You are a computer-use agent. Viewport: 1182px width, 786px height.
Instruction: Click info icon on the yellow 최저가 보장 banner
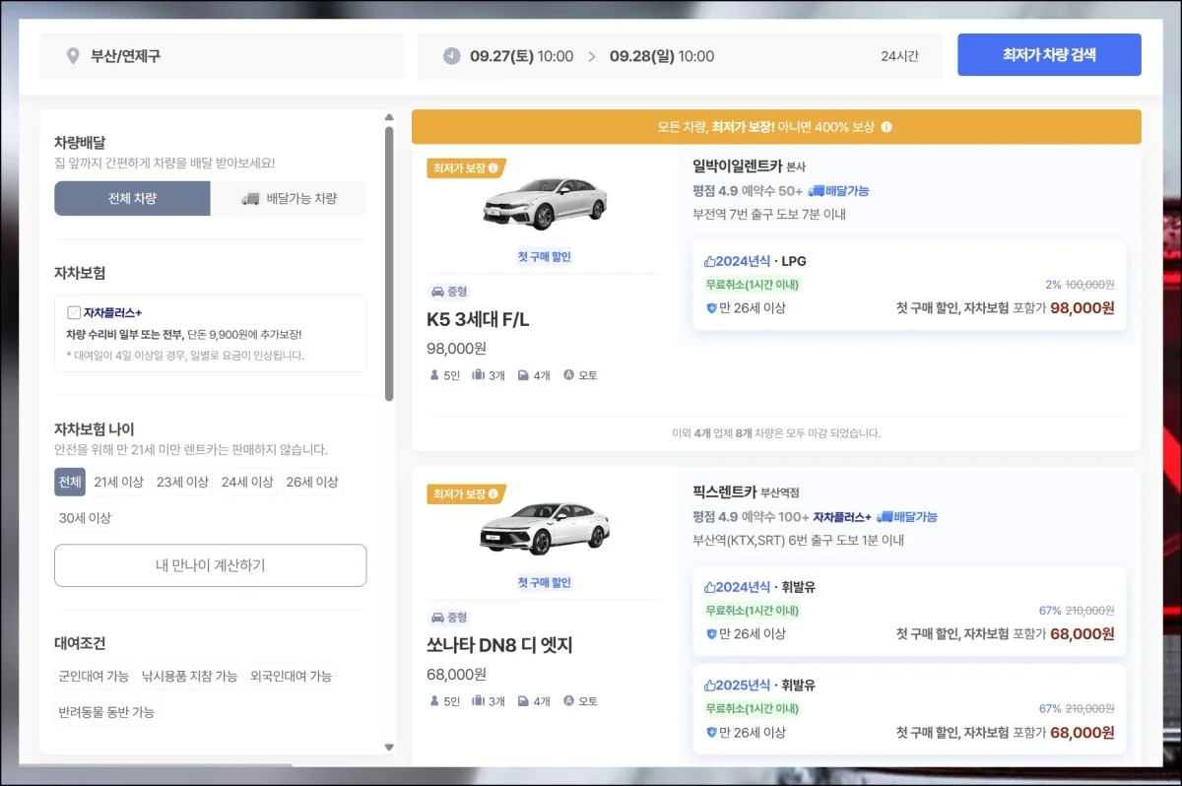(x=886, y=127)
